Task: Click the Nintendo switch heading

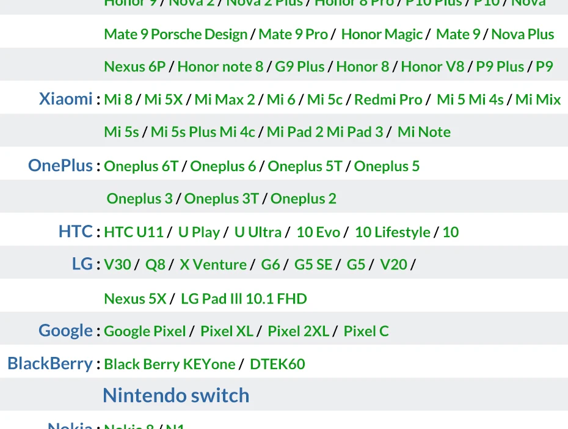Action: pos(176,395)
